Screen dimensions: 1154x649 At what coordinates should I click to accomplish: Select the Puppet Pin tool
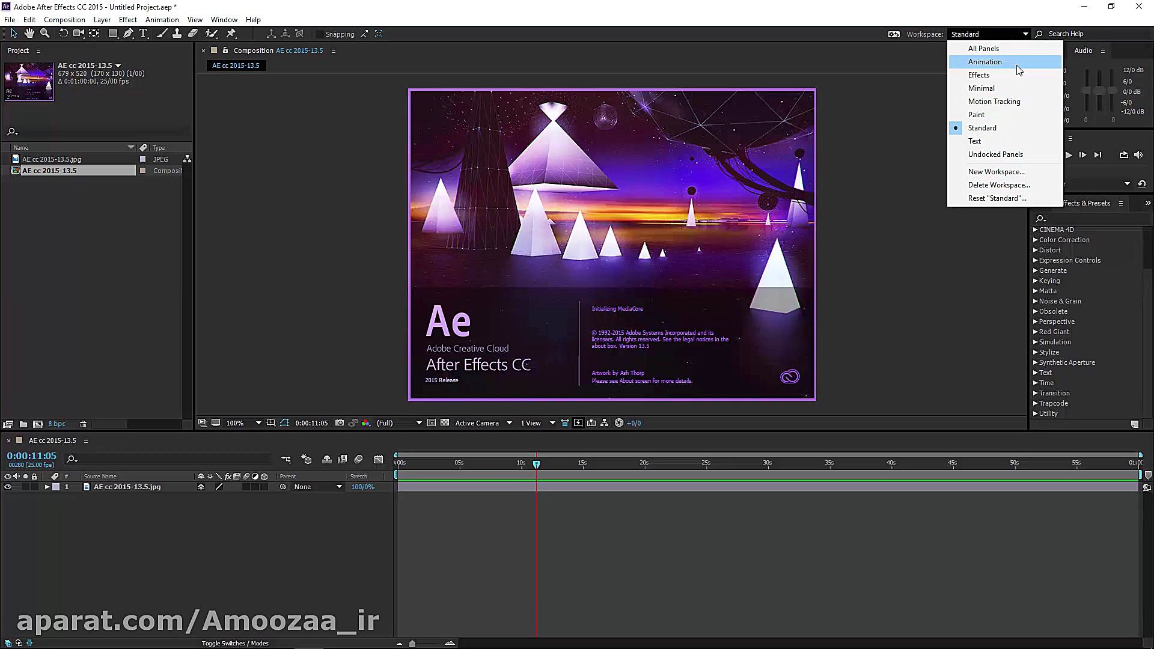231,34
